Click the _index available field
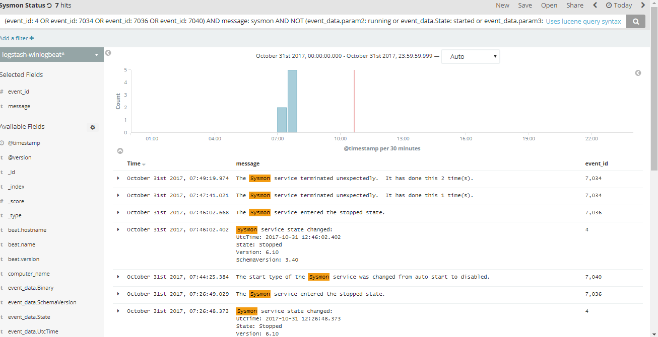This screenshot has width=658, height=337. tap(16, 187)
